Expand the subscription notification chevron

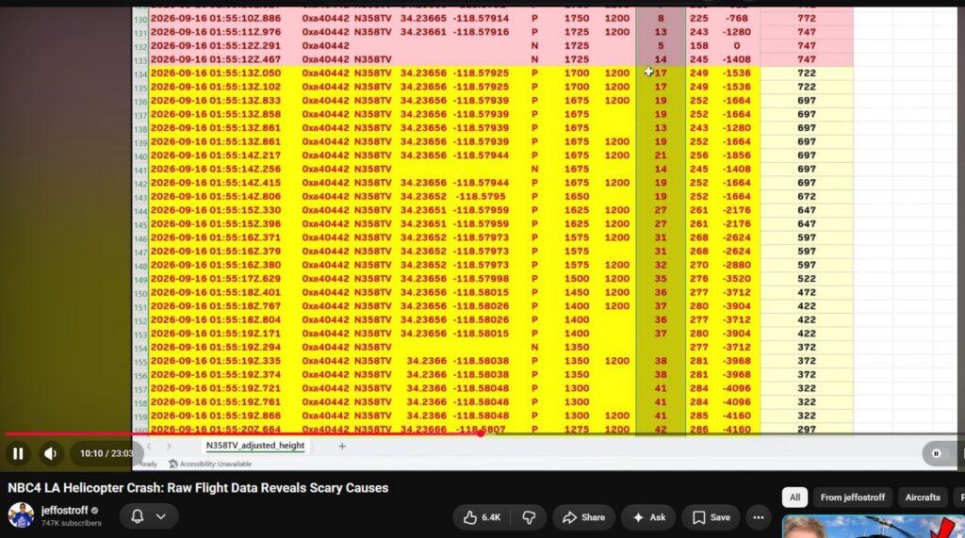tap(160, 516)
